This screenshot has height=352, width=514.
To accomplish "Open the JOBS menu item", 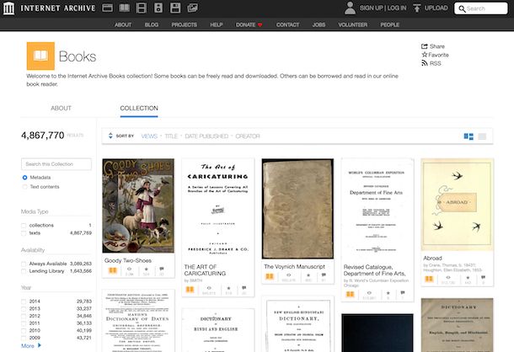I will coord(319,24).
